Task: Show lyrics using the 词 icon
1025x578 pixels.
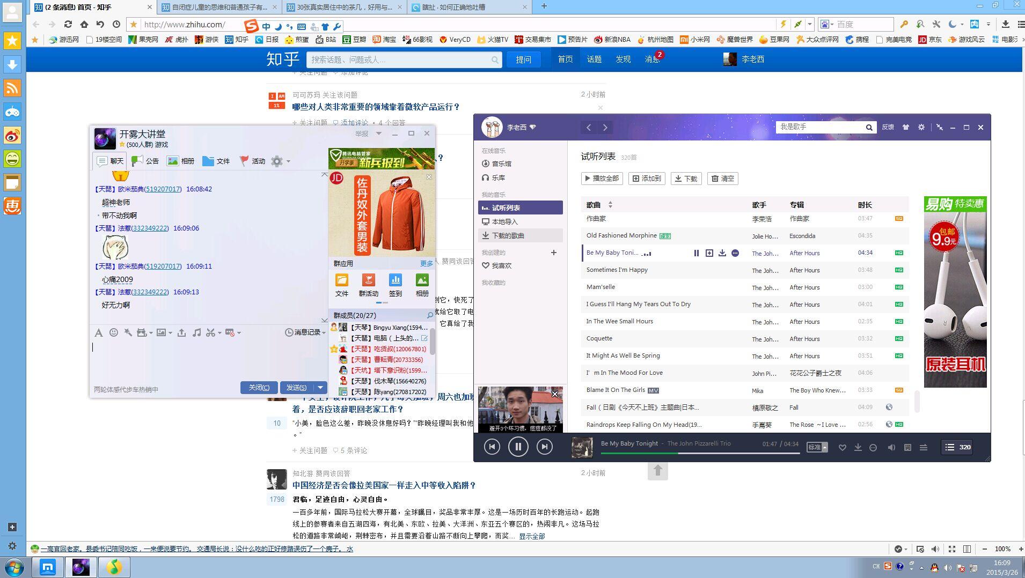Action: (907, 447)
